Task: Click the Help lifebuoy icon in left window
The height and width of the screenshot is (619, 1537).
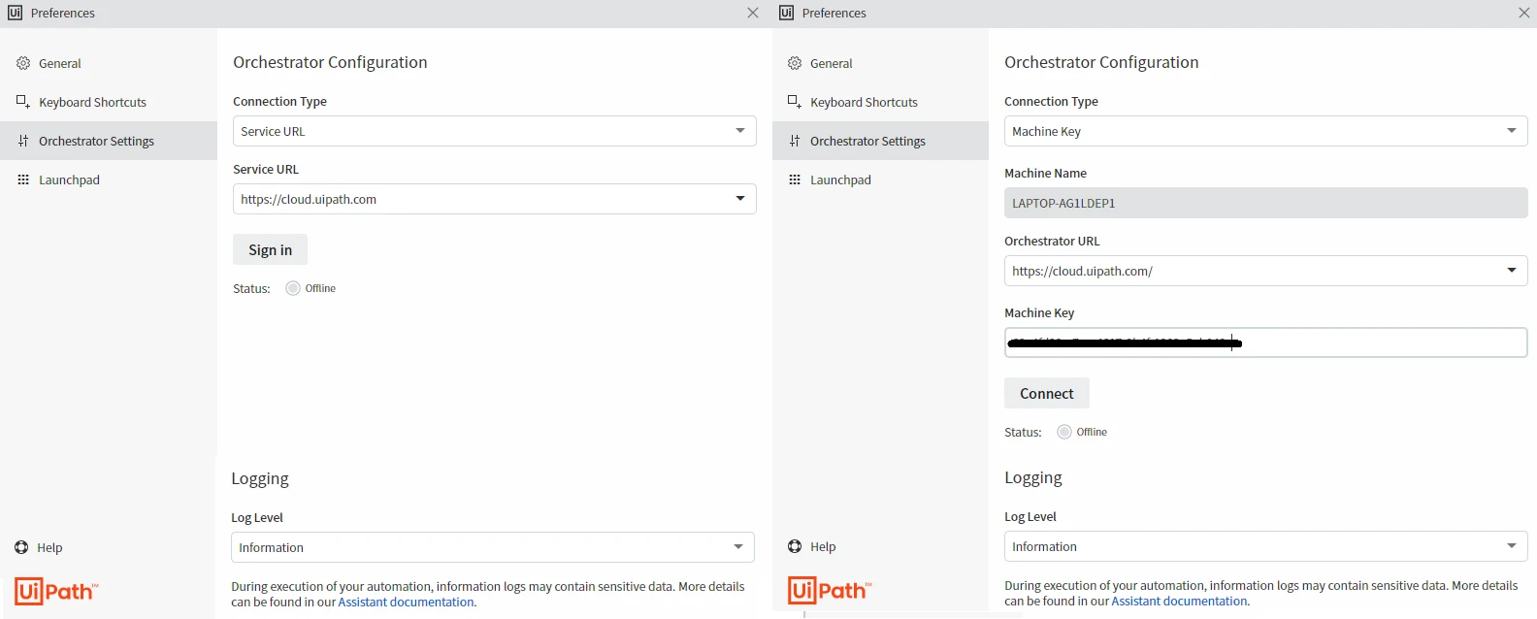Action: tap(21, 547)
